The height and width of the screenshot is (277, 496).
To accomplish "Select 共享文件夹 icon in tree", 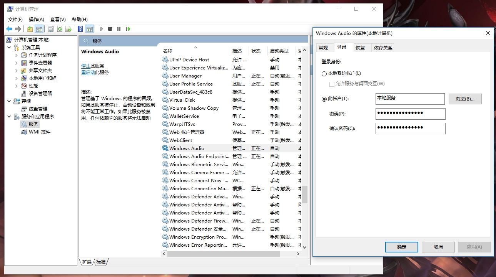I will coord(24,71).
